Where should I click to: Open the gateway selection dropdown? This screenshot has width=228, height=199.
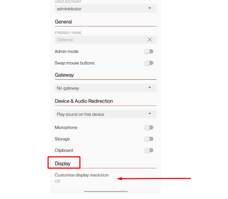(x=105, y=88)
